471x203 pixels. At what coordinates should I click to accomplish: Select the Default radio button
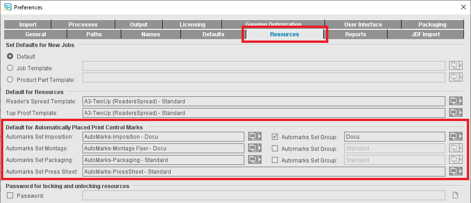point(10,56)
